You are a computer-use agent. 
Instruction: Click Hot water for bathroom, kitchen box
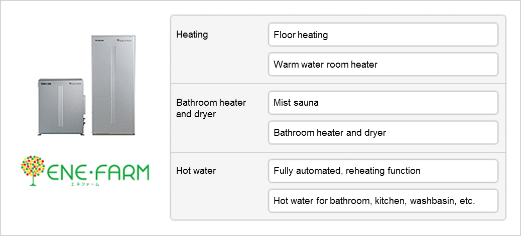(x=383, y=200)
